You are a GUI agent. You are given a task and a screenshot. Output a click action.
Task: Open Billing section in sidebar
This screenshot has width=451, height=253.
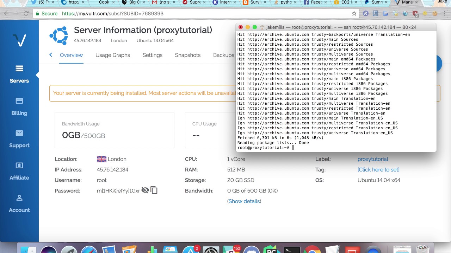pos(19,106)
